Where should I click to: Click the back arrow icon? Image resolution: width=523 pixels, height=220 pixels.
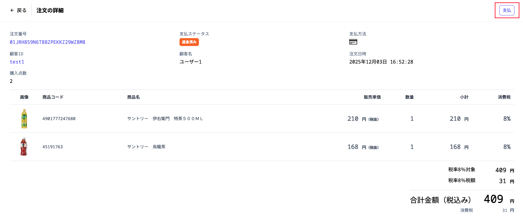pyautogui.click(x=12, y=10)
